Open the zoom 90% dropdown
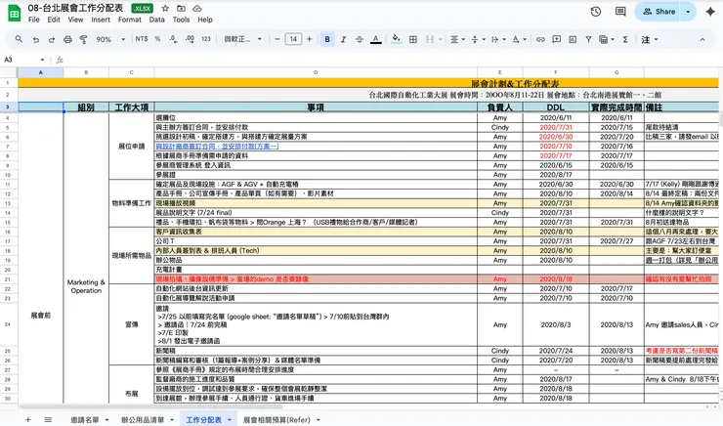Viewport: 723px width, 426px height. [110, 40]
